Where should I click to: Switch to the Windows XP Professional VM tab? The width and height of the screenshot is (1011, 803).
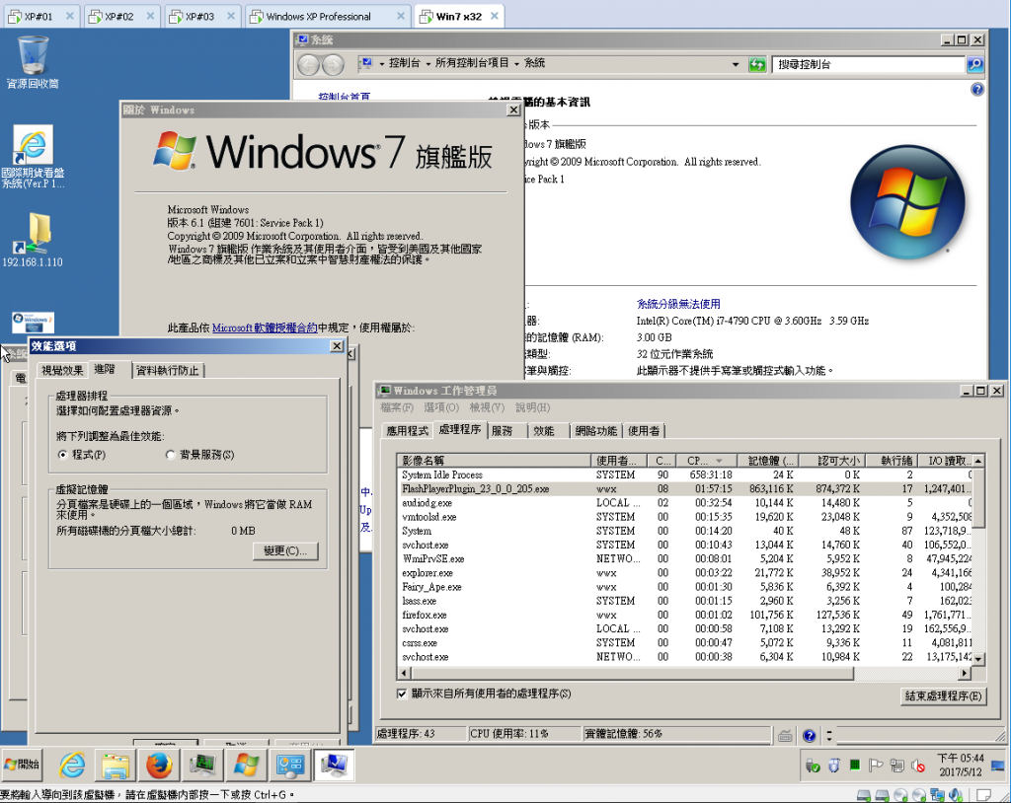327,16
